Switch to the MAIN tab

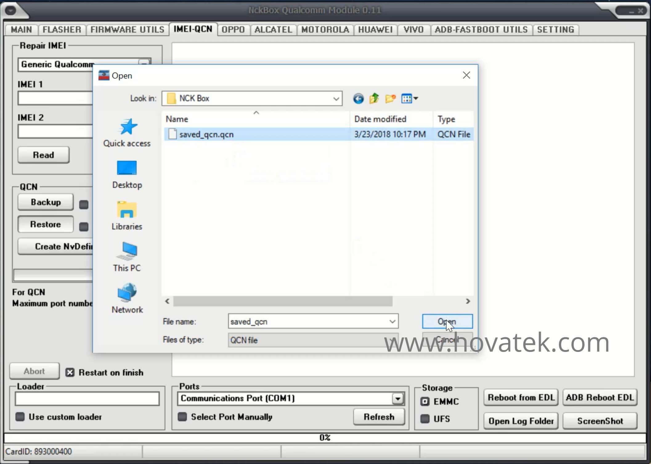[21, 30]
